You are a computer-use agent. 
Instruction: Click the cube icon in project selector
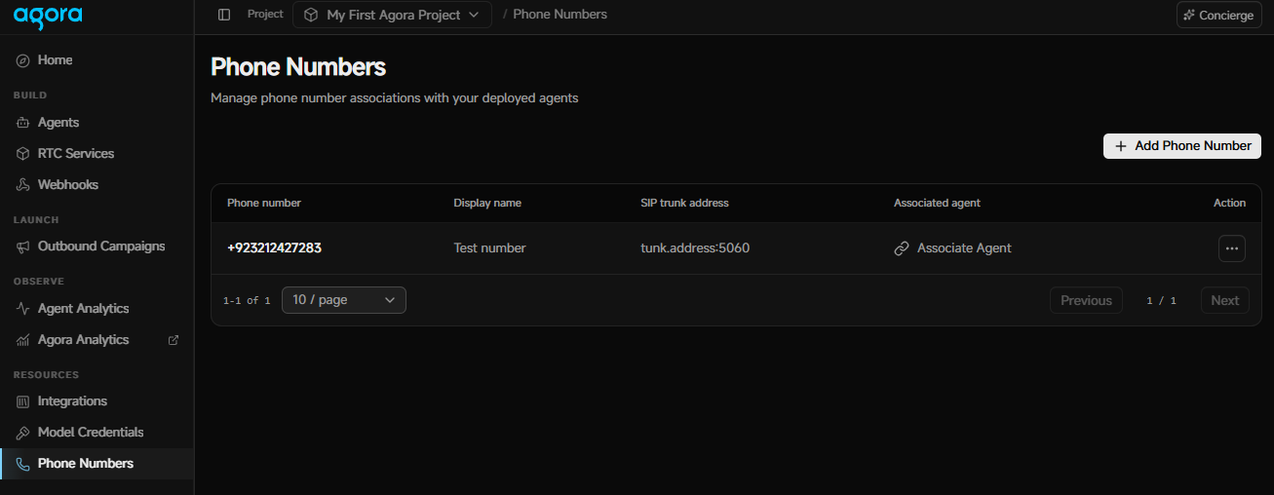coord(311,15)
